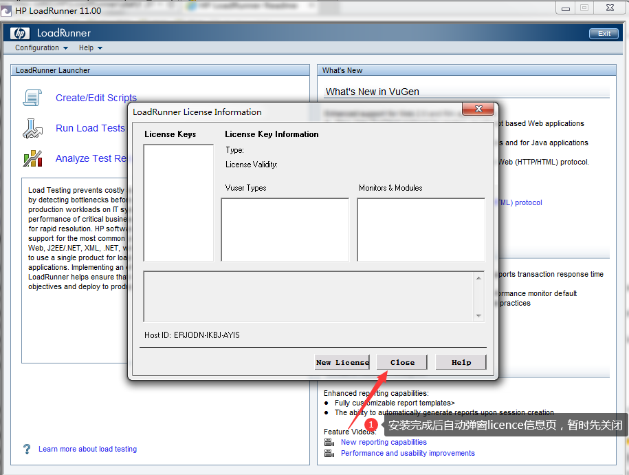Click the License Keys list box
Screen dimensions: 629x475
point(179,203)
